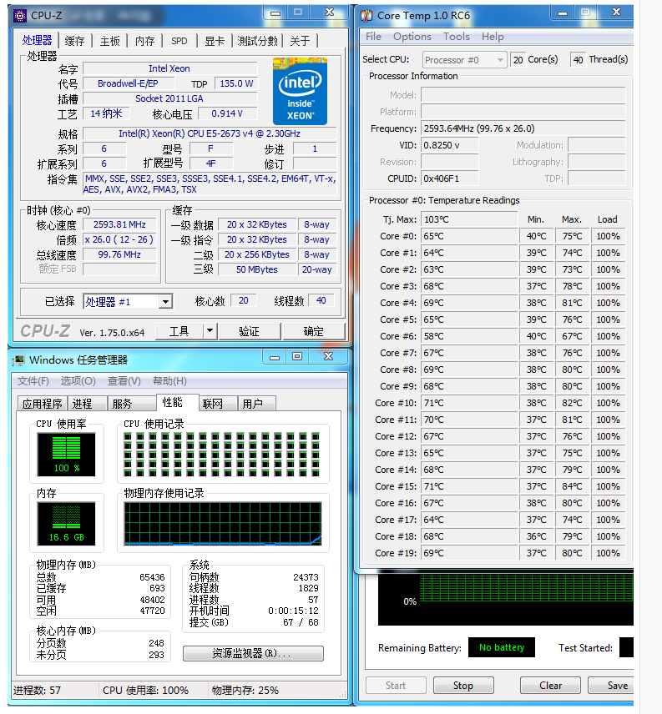Open the Windows Task Manager title icon

pyautogui.click(x=18, y=360)
